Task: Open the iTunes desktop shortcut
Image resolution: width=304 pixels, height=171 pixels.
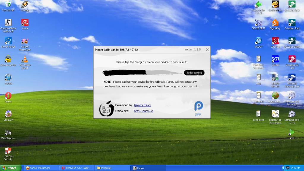Action: [x=8, y=78]
